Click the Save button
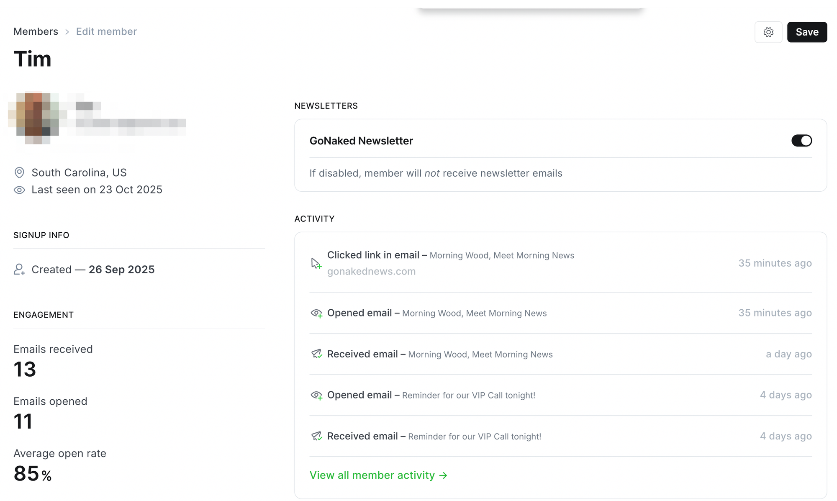Screen dimensions: 837x501 click(806, 32)
